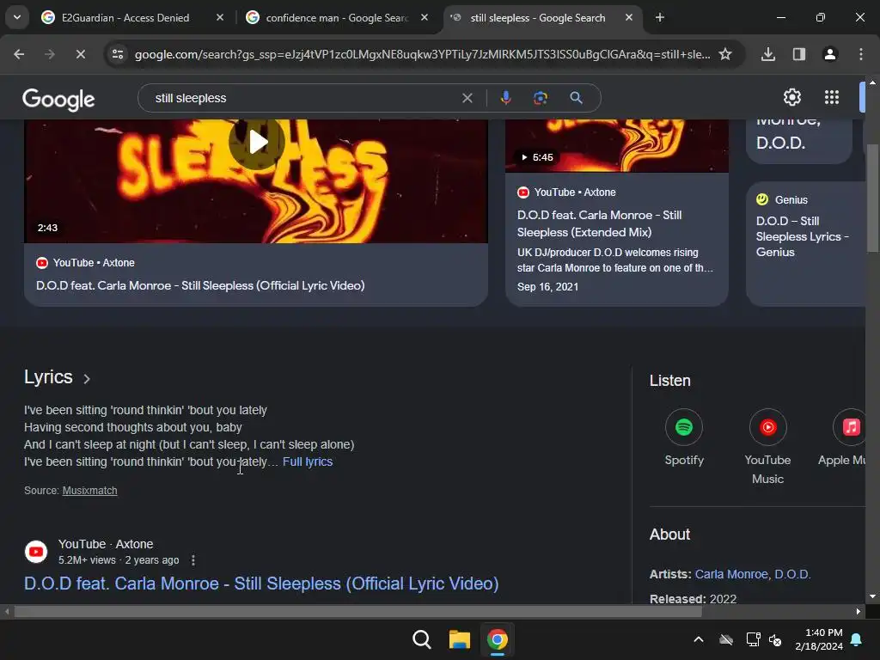Image resolution: width=880 pixels, height=660 pixels.
Task: Close the confidence man tab
Action: pyautogui.click(x=425, y=18)
